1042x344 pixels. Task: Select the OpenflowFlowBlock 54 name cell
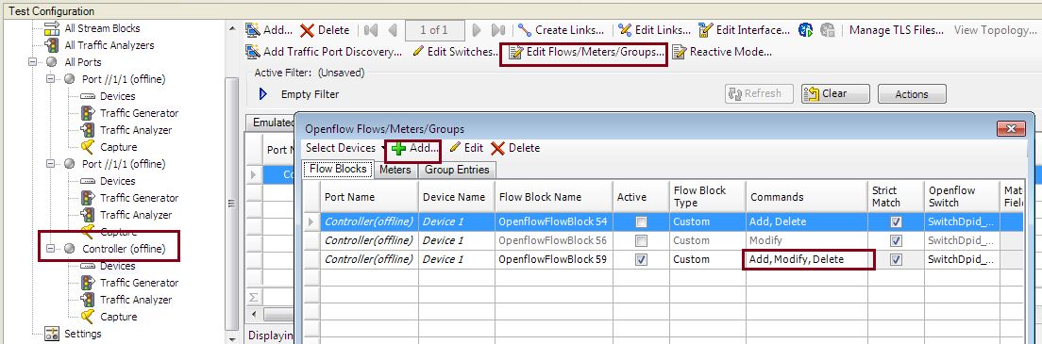tap(553, 221)
